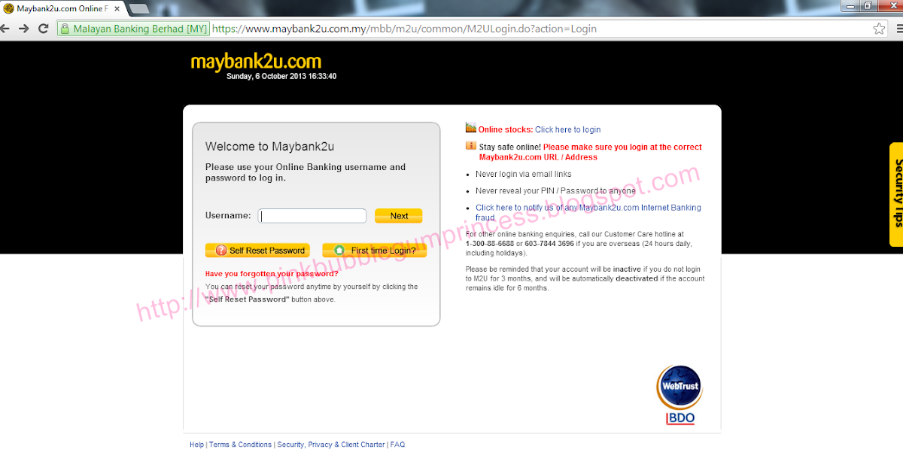This screenshot has height=474, width=903.
Task: Click the browser forward arrow
Action: (x=23, y=29)
